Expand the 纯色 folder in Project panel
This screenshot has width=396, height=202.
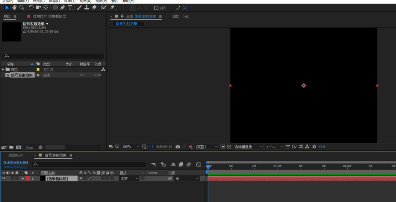(x=3, y=69)
